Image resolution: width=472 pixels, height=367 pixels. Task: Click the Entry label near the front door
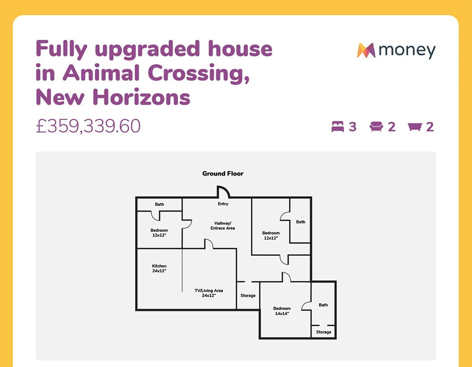[x=223, y=204]
